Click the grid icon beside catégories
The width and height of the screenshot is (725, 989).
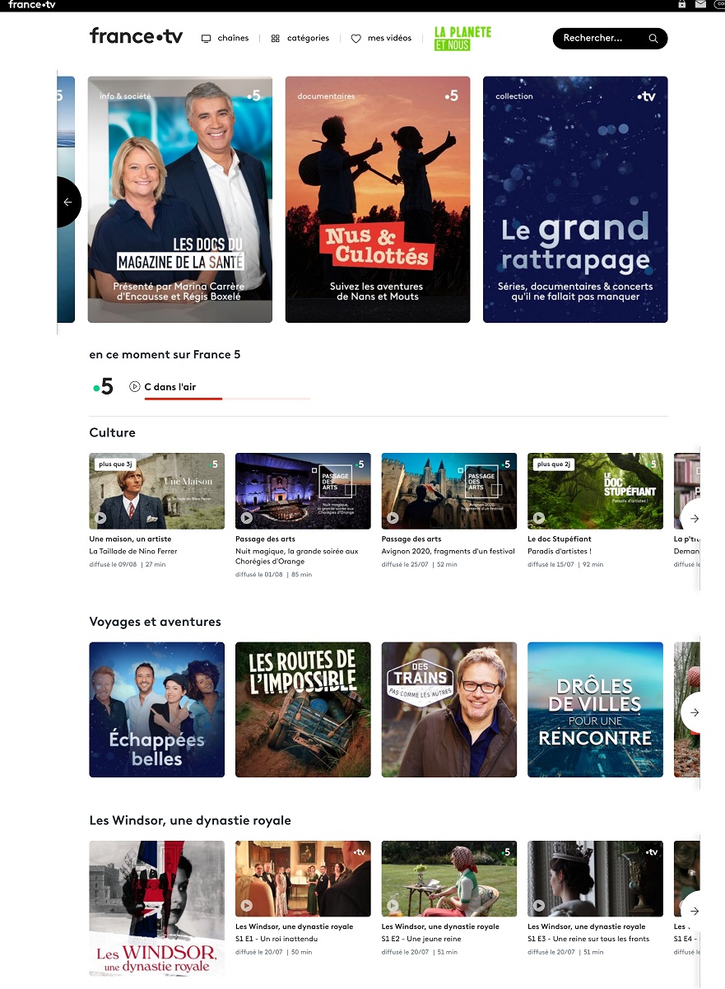[x=275, y=39]
